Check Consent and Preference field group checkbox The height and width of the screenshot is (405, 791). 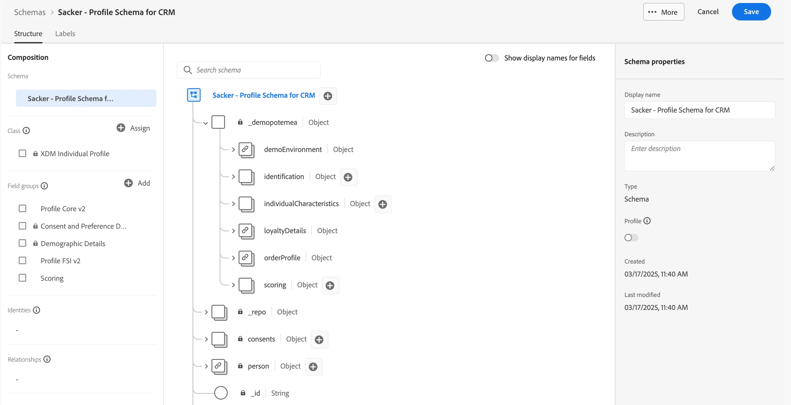coord(22,226)
